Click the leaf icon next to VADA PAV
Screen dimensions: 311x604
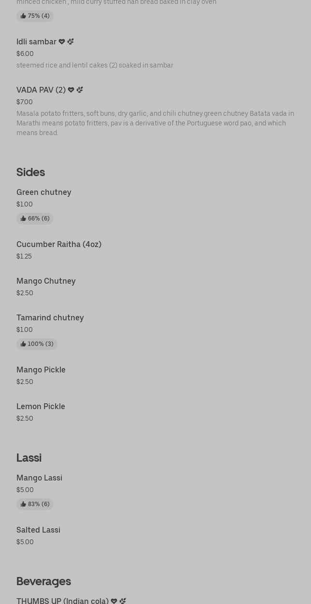click(x=80, y=90)
